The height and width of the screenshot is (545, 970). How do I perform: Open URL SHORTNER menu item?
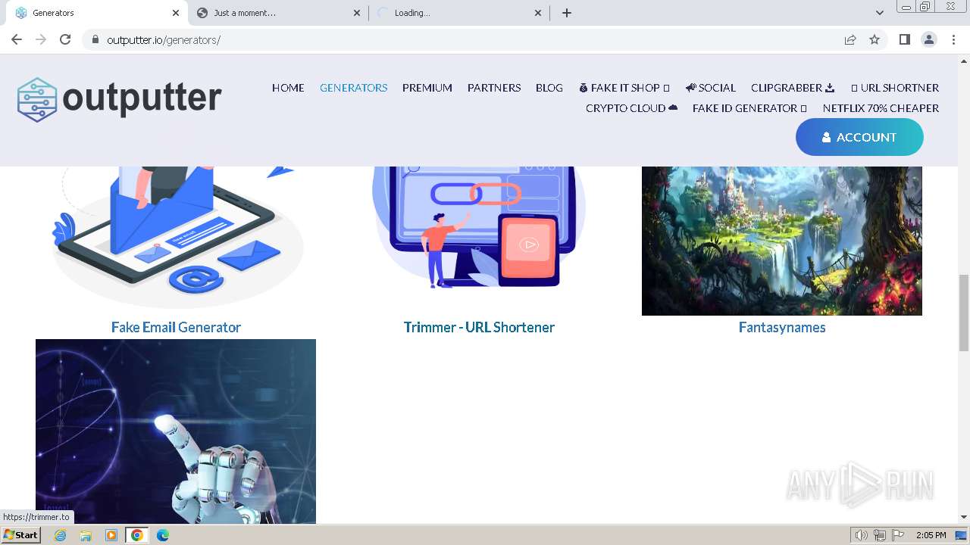(x=895, y=88)
